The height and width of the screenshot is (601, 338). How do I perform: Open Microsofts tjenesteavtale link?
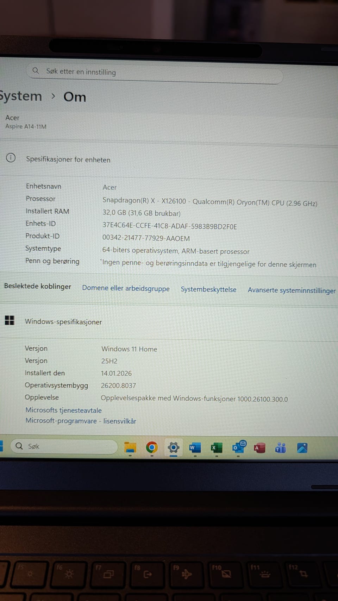coord(63,410)
